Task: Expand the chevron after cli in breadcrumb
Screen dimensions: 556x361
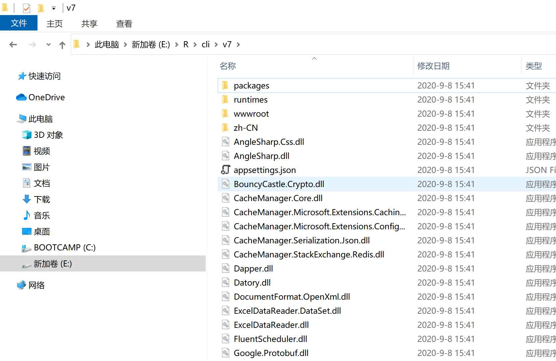Action: coord(216,45)
